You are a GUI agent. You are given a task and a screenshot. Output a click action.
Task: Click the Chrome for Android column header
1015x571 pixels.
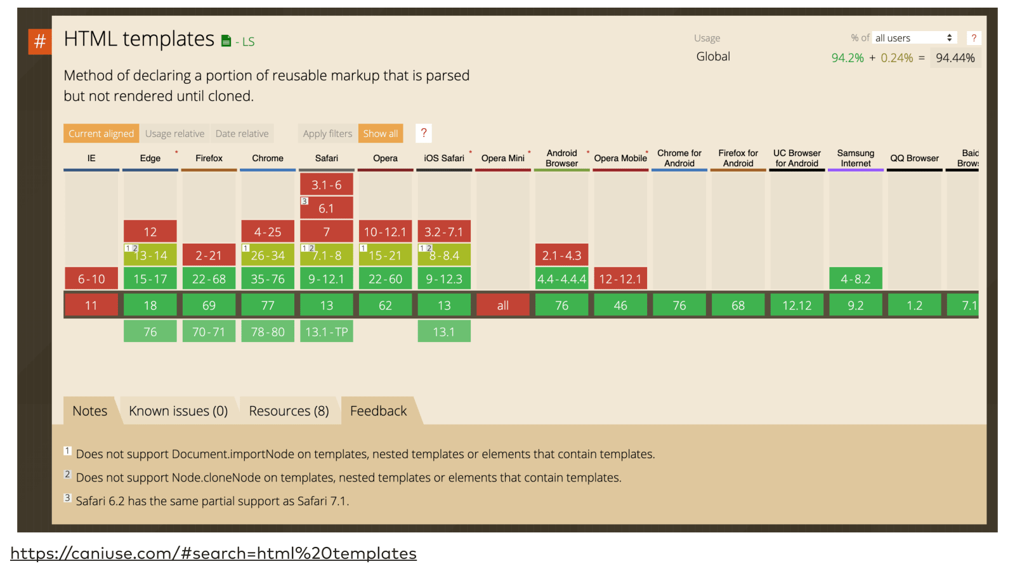click(x=679, y=158)
